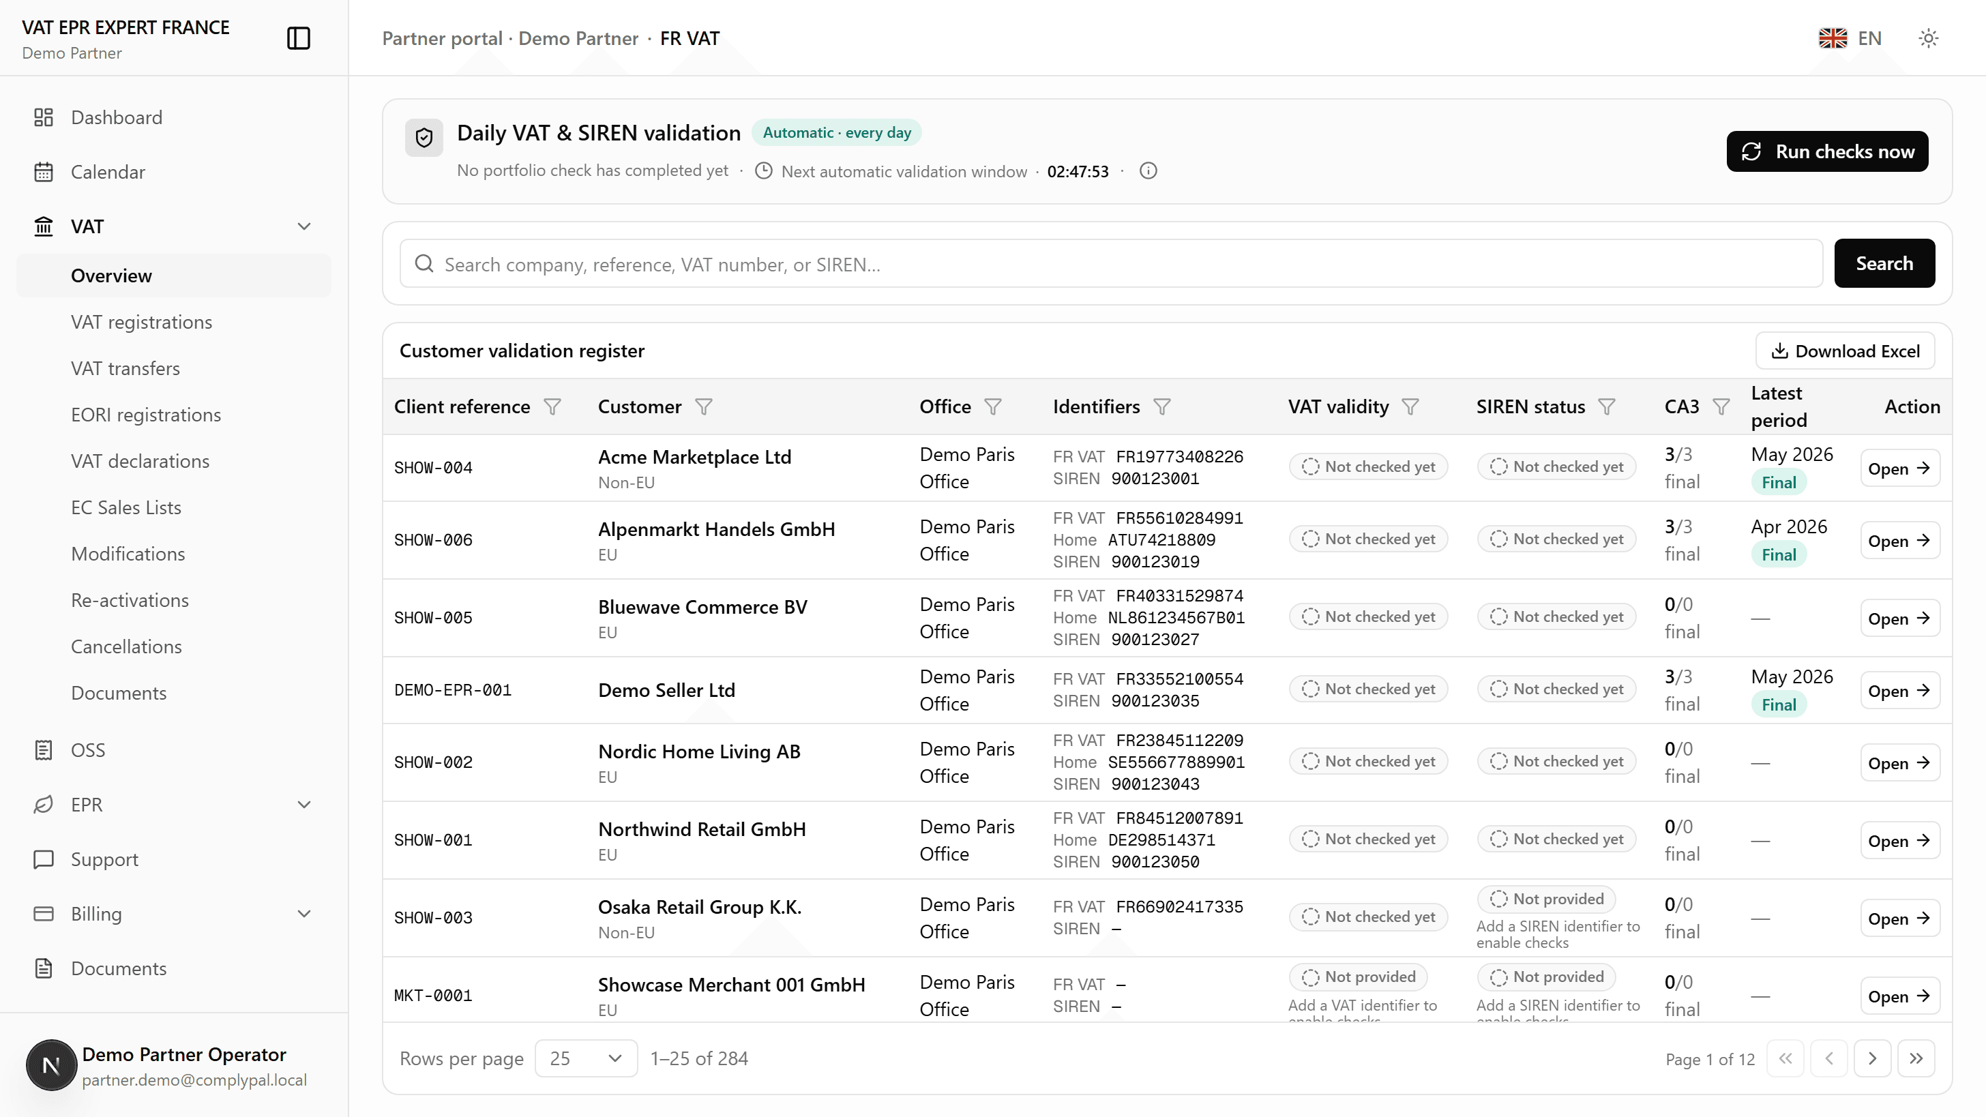Collapse the sidebar panel icon

pyautogui.click(x=298, y=38)
